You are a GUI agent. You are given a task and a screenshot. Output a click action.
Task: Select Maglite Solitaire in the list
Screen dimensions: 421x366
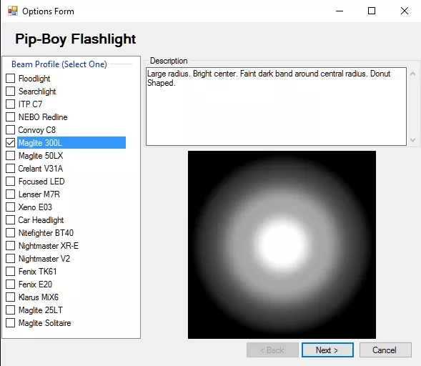[x=10, y=323]
